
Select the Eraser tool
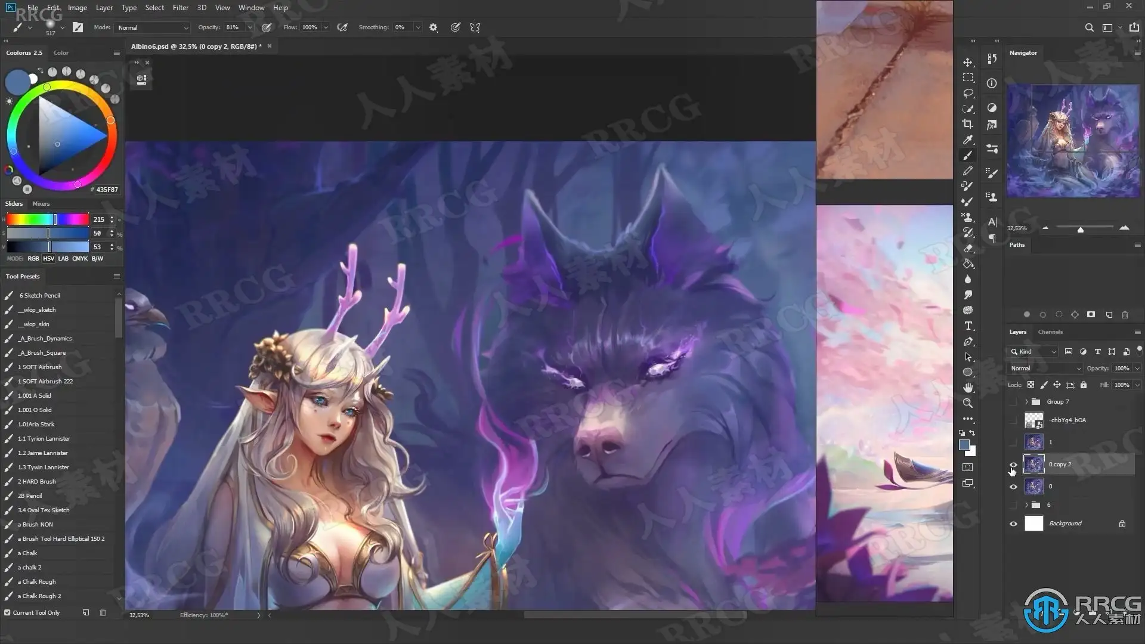(x=968, y=248)
